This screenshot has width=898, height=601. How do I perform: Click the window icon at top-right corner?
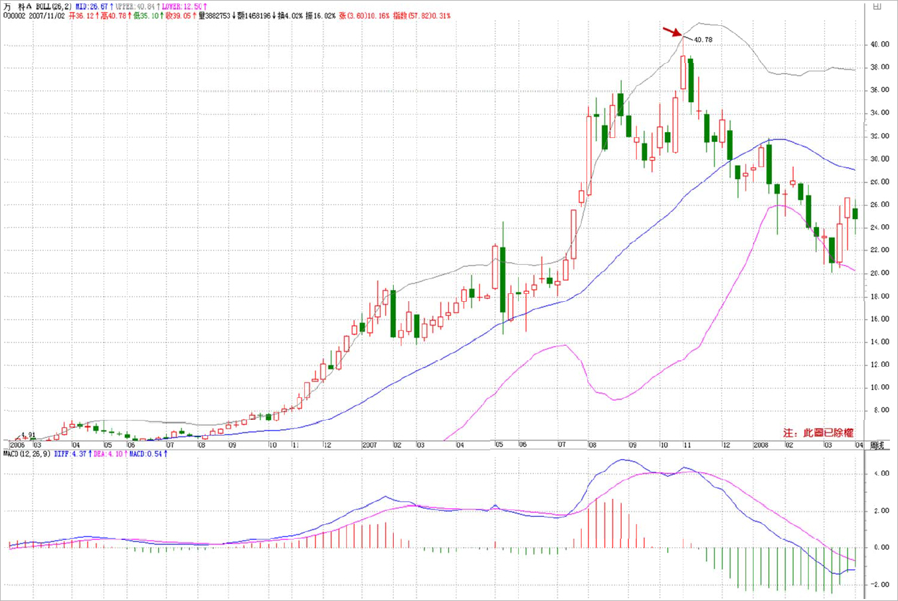pos(877,6)
